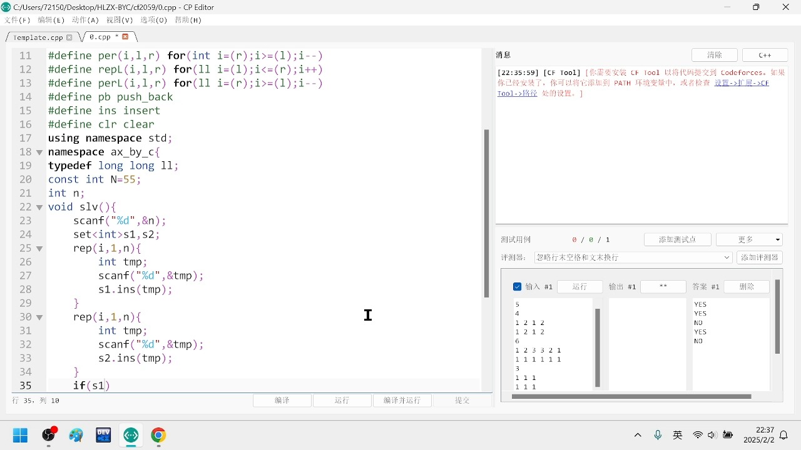This screenshot has width=801, height=450.
Task: Click the 行 35, 列 10 status text
Action: pos(36,401)
